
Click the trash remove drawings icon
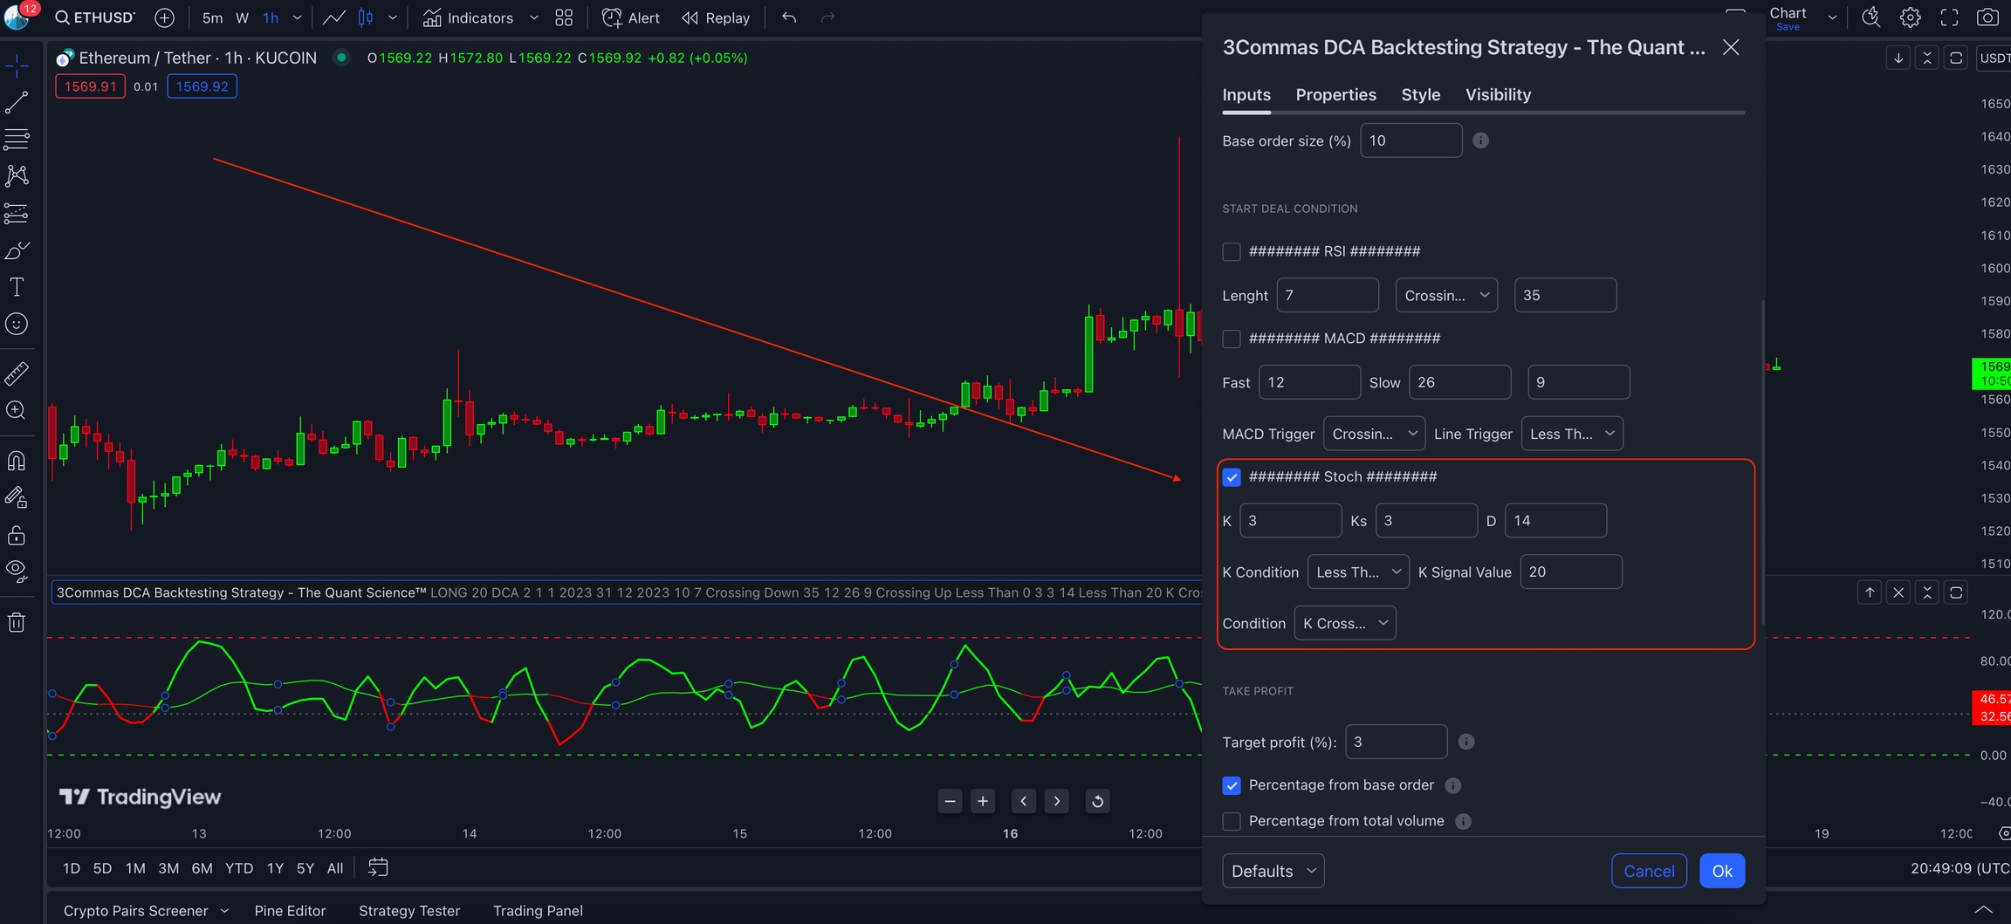click(x=17, y=622)
